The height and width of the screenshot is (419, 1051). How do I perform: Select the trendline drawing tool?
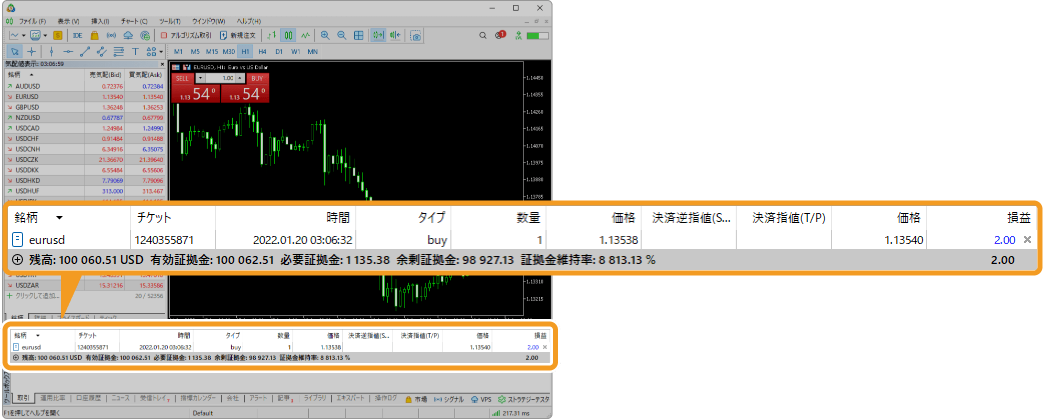tap(85, 51)
